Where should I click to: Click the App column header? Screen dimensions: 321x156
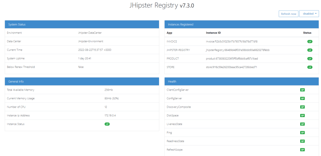pyautogui.click(x=169, y=33)
